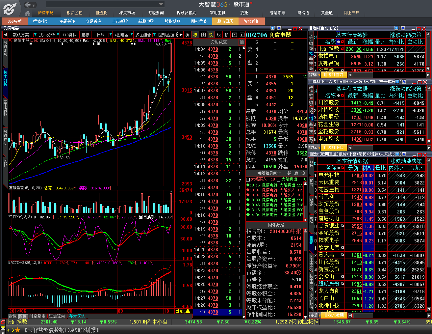The image size is (432, 334).
Task: Toggle the 模板 button below the chart
Action: coord(22,316)
